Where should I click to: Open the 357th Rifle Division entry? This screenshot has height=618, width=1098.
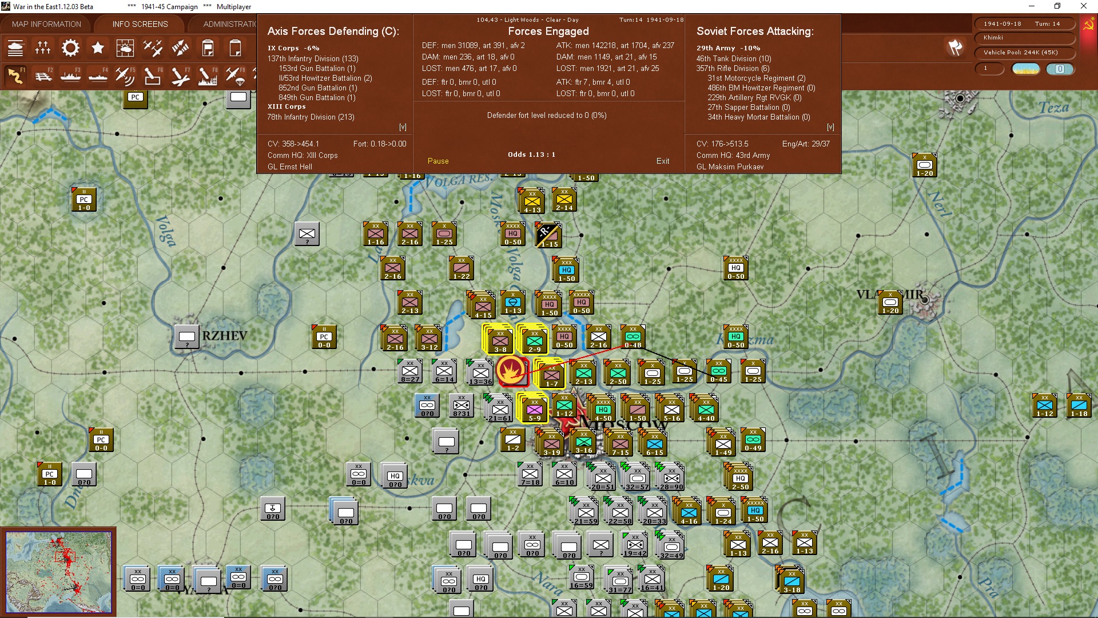click(733, 68)
